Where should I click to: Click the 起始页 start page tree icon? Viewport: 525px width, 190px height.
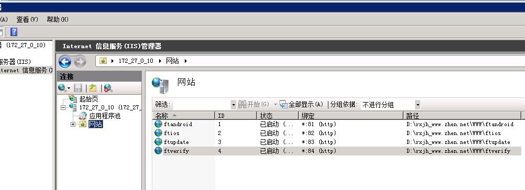(x=73, y=98)
